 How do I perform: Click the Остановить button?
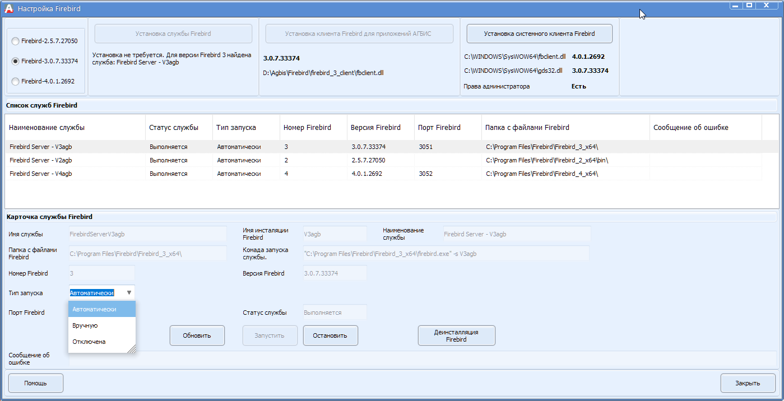coord(330,335)
